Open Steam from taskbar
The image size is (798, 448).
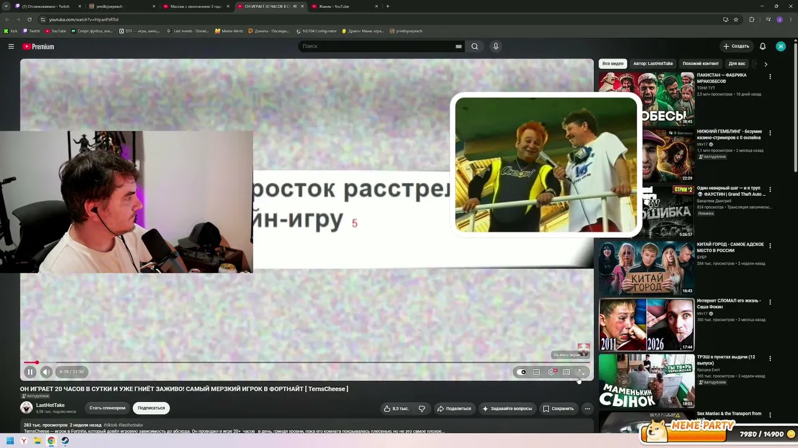(x=65, y=441)
